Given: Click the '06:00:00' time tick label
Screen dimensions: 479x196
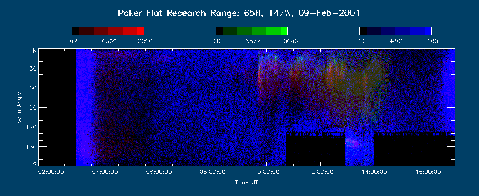Looking at the screenshot, I should (x=158, y=172).
